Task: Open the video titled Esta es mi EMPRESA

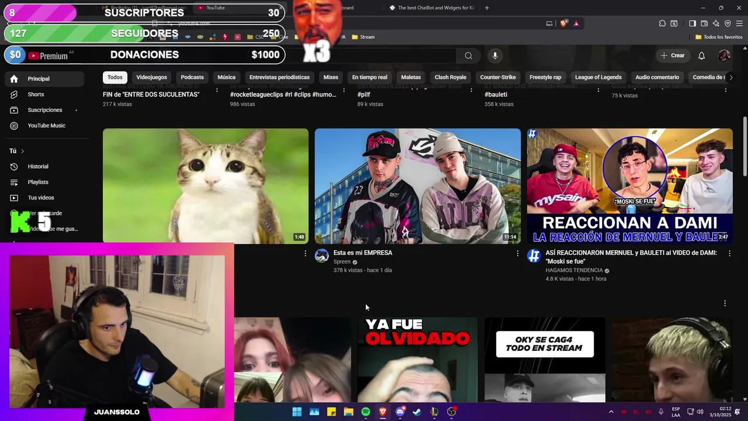Action: tap(362, 253)
